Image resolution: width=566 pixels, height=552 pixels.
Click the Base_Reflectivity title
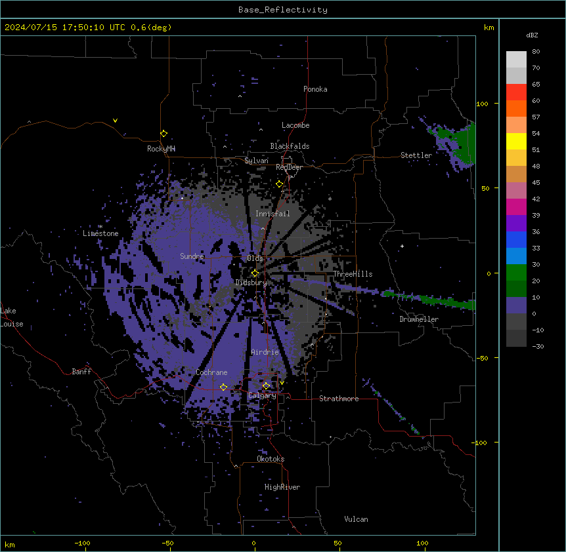pyautogui.click(x=283, y=10)
